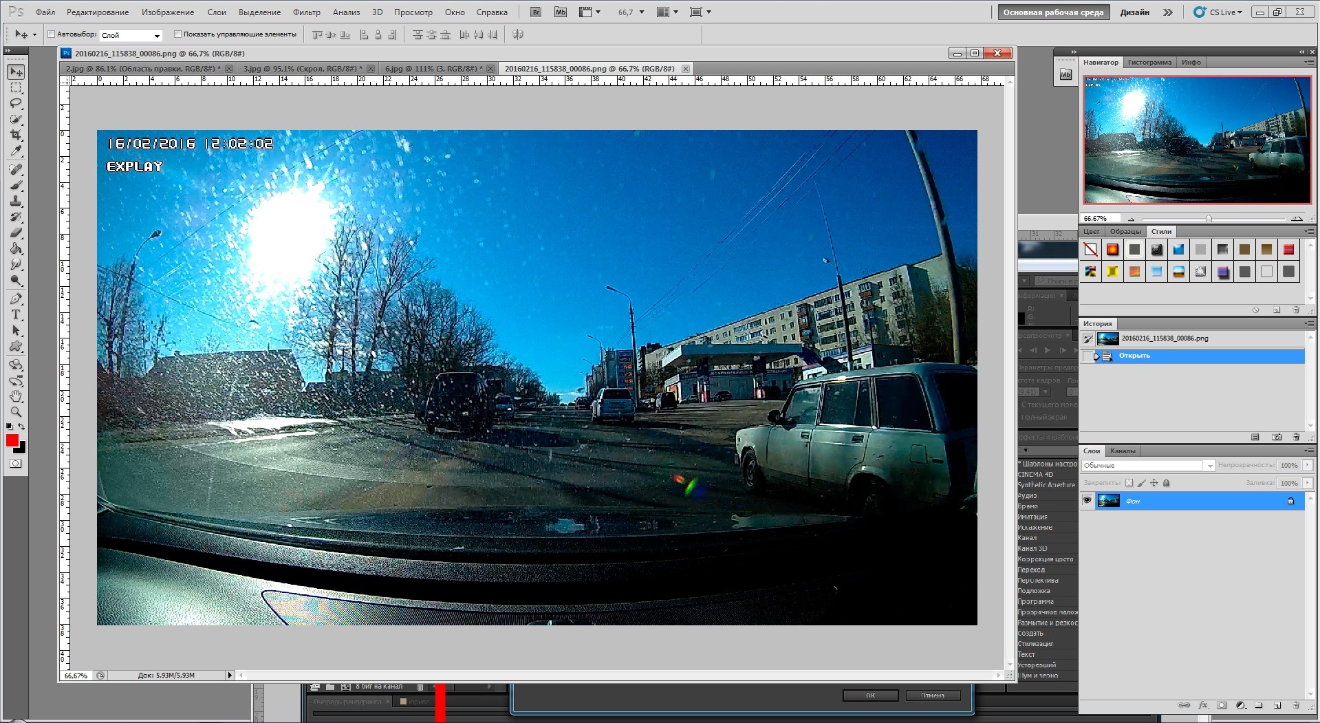Image resolution: width=1320 pixels, height=723 pixels.
Task: Select the Открыть history state
Action: pyautogui.click(x=1193, y=356)
